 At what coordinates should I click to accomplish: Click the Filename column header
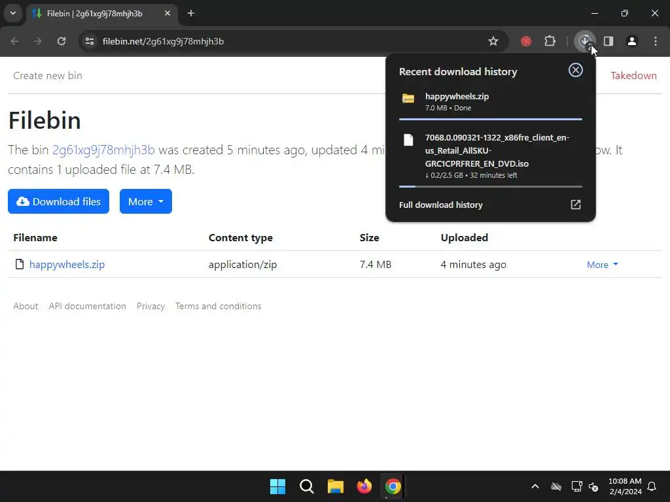pos(35,238)
